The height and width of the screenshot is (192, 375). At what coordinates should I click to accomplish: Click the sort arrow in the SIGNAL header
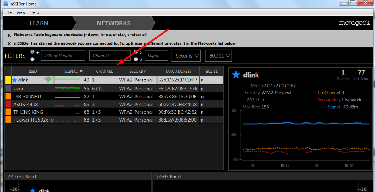[81, 71]
